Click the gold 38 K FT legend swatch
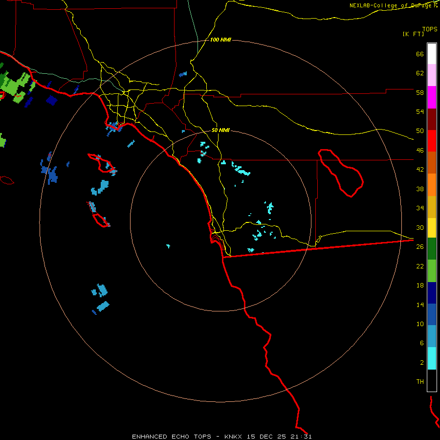 click(x=432, y=207)
